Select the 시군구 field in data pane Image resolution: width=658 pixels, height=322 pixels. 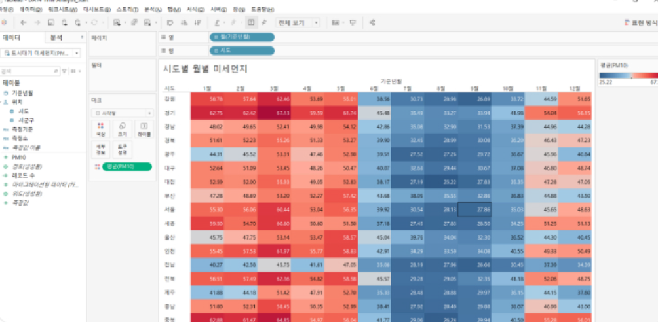(x=25, y=120)
